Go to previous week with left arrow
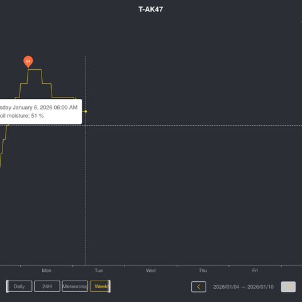Screen dimensions: 302x302 point(199,287)
